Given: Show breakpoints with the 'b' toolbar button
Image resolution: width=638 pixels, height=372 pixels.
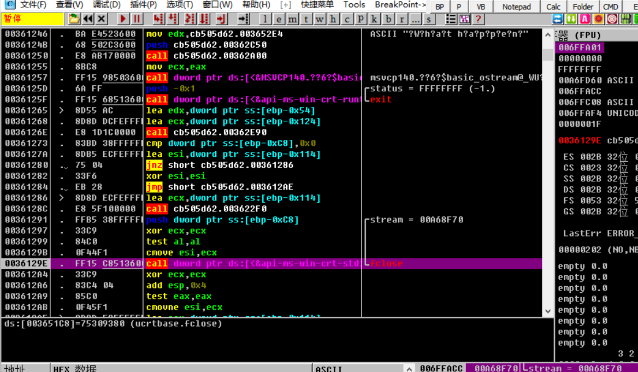Looking at the screenshot, I should 388,19.
